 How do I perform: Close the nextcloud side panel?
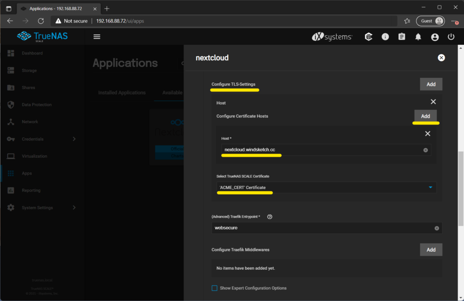pyautogui.click(x=441, y=58)
